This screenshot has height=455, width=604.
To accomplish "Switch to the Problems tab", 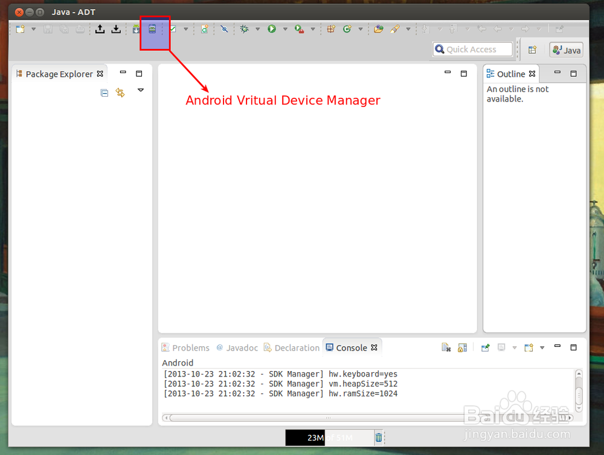I will [185, 348].
